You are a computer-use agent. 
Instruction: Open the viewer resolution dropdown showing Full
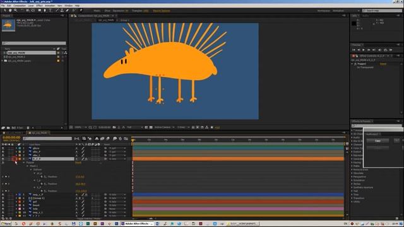(134, 127)
